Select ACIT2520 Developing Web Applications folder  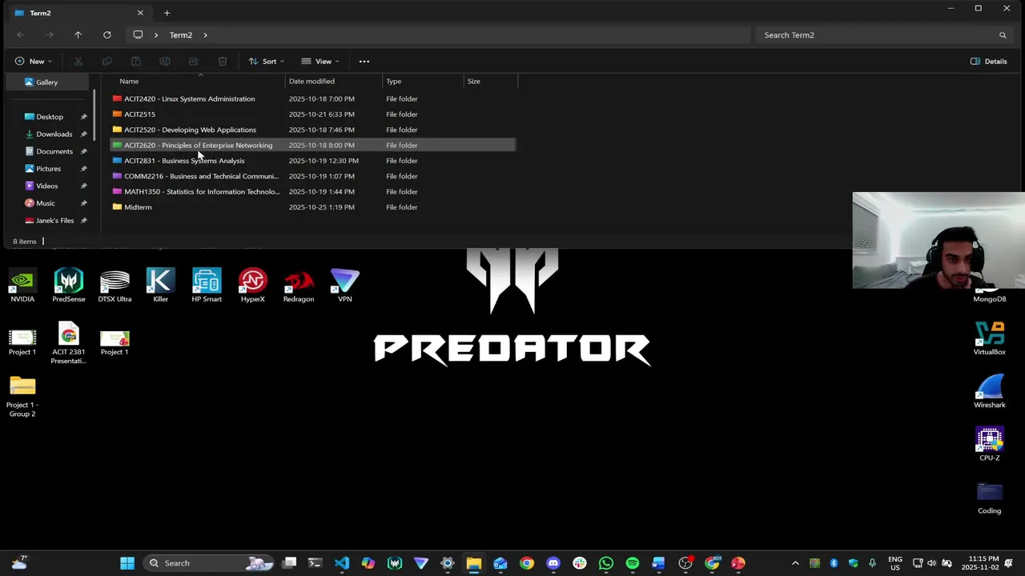tap(312, 130)
